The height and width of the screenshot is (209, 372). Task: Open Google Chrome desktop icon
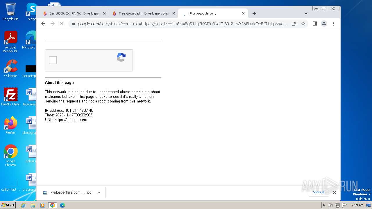click(x=10, y=156)
